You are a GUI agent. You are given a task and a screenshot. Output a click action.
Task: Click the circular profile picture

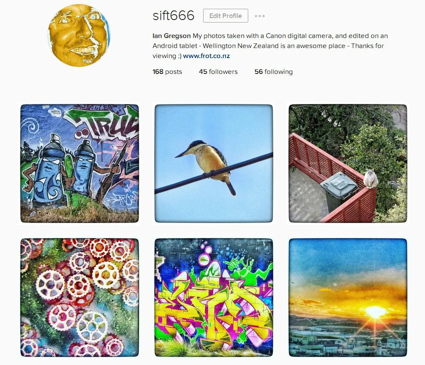tap(79, 35)
